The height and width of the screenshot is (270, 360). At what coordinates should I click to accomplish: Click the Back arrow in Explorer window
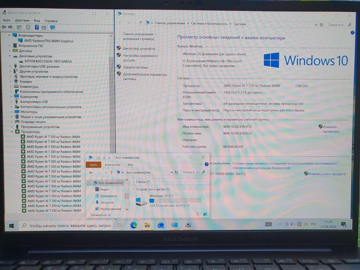click(x=91, y=172)
